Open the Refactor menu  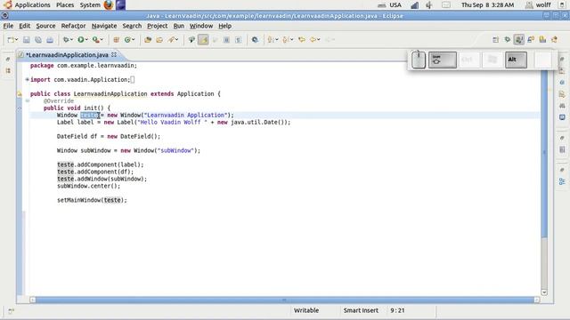(73, 26)
